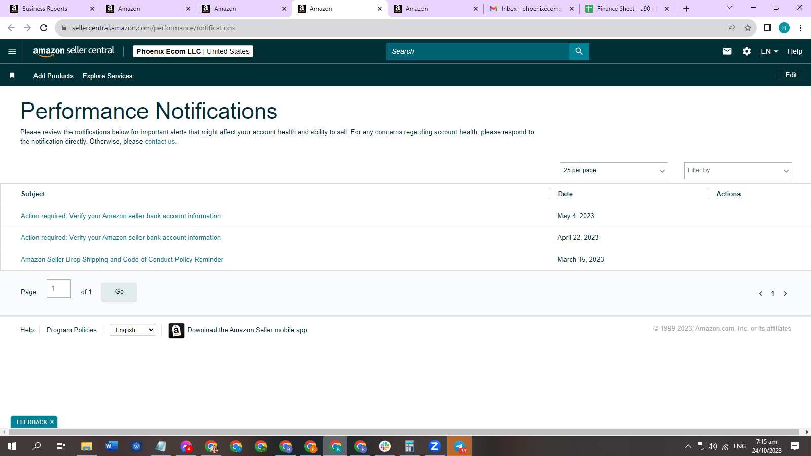Viewport: 811px width, 456px height.
Task: Open Telegram from the taskbar
Action: tap(460, 446)
